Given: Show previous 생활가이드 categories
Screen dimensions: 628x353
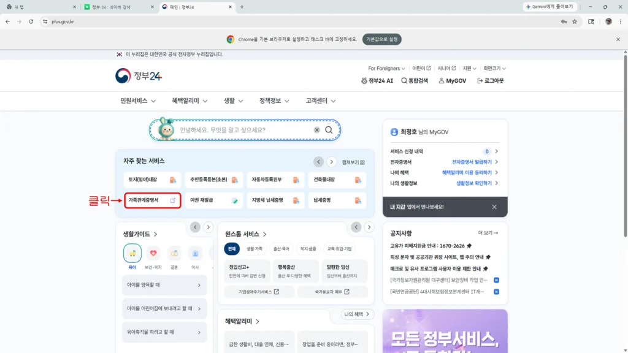Looking at the screenshot, I should tap(195, 227).
